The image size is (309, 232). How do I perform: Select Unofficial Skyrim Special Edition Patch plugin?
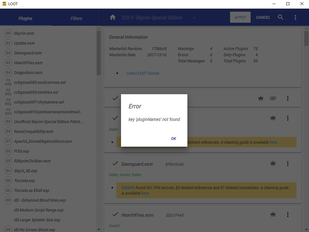click(48, 122)
